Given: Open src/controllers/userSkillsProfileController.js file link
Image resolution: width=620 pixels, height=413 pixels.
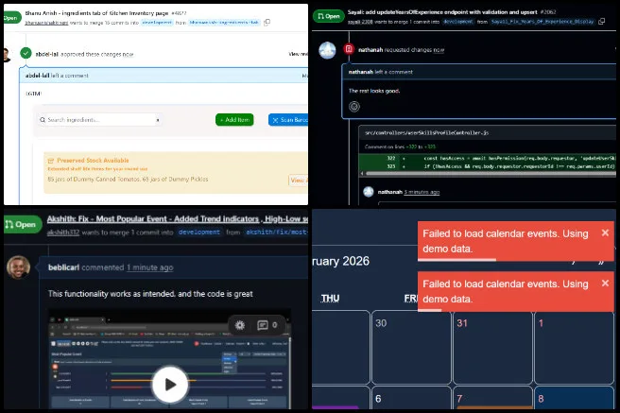Looking at the screenshot, I should click(426, 133).
